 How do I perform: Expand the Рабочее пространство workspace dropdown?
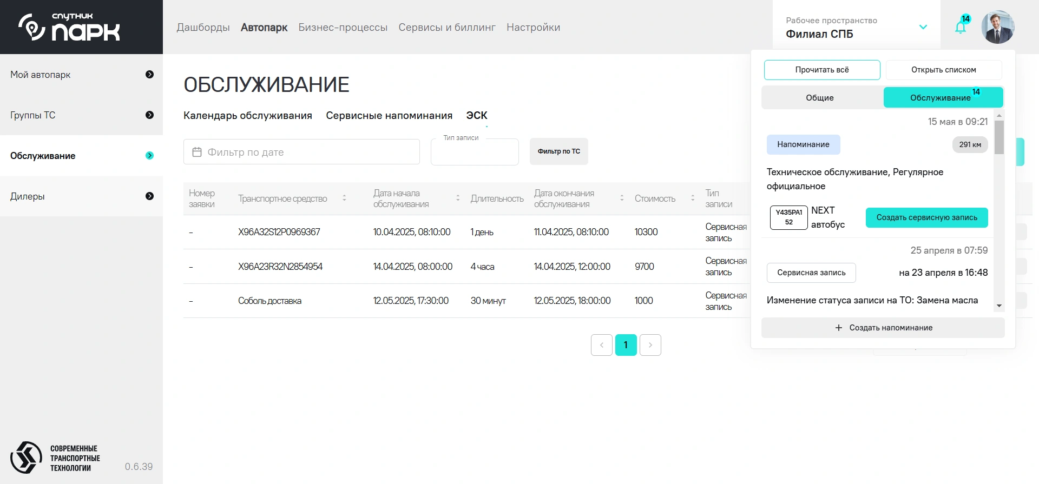pos(923,27)
